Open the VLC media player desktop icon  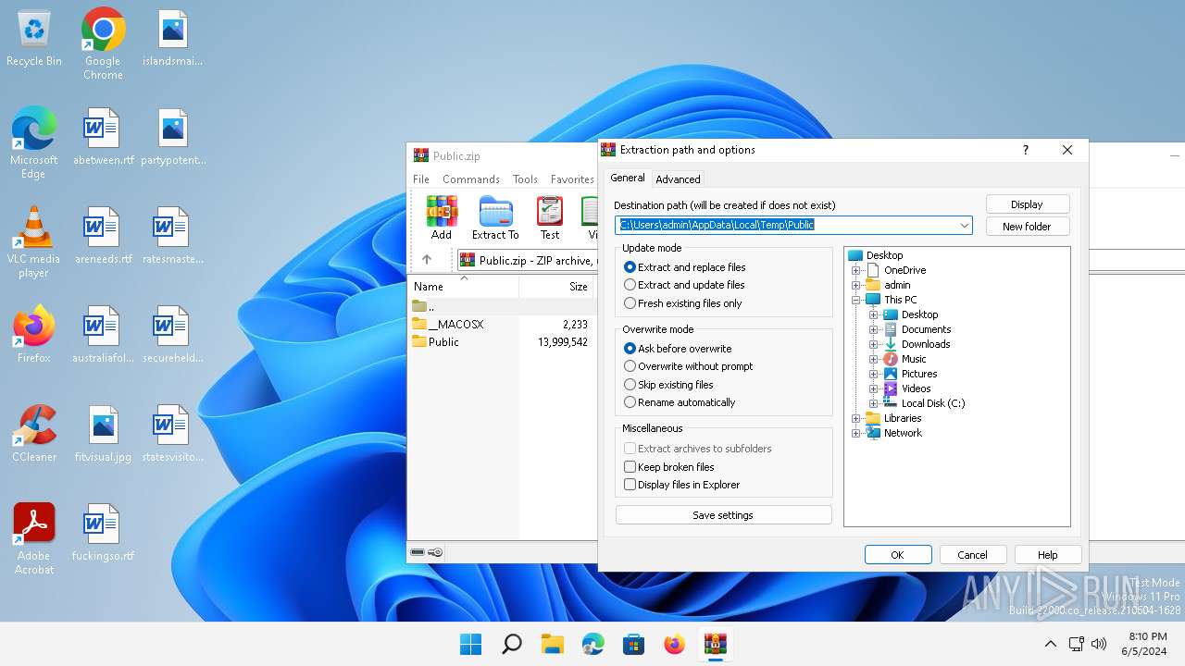(x=34, y=242)
